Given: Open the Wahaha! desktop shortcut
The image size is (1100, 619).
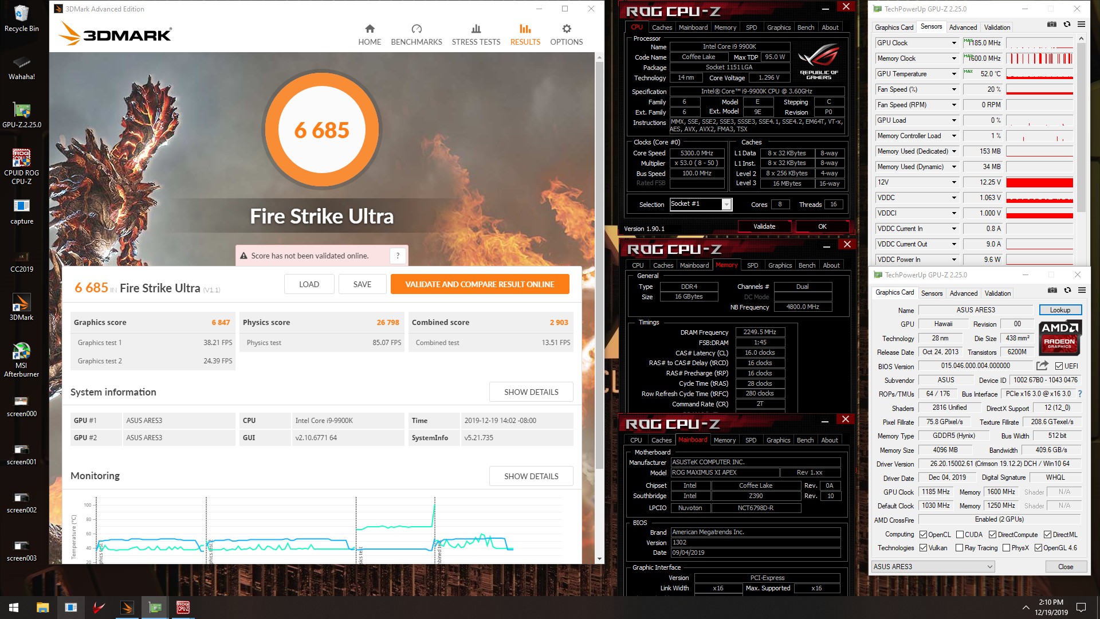Looking at the screenshot, I should pyautogui.click(x=21, y=67).
